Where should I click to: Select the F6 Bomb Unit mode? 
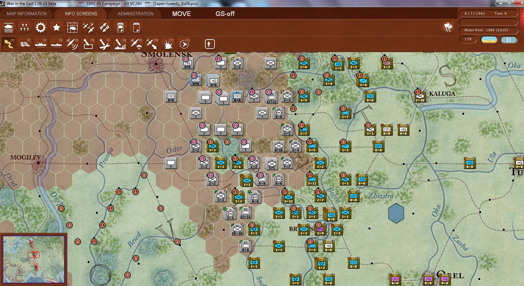tap(88, 44)
